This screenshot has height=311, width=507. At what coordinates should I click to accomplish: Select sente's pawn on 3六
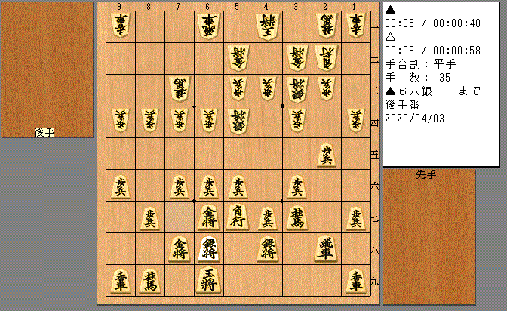(x=297, y=186)
